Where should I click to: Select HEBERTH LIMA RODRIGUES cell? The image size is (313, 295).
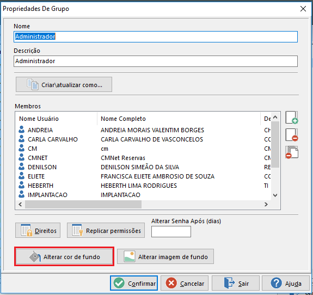click(139, 186)
